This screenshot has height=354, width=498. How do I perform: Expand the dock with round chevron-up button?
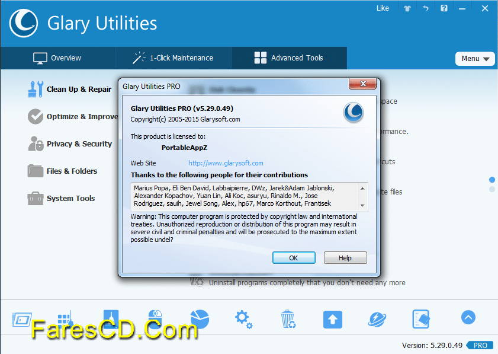(x=468, y=317)
